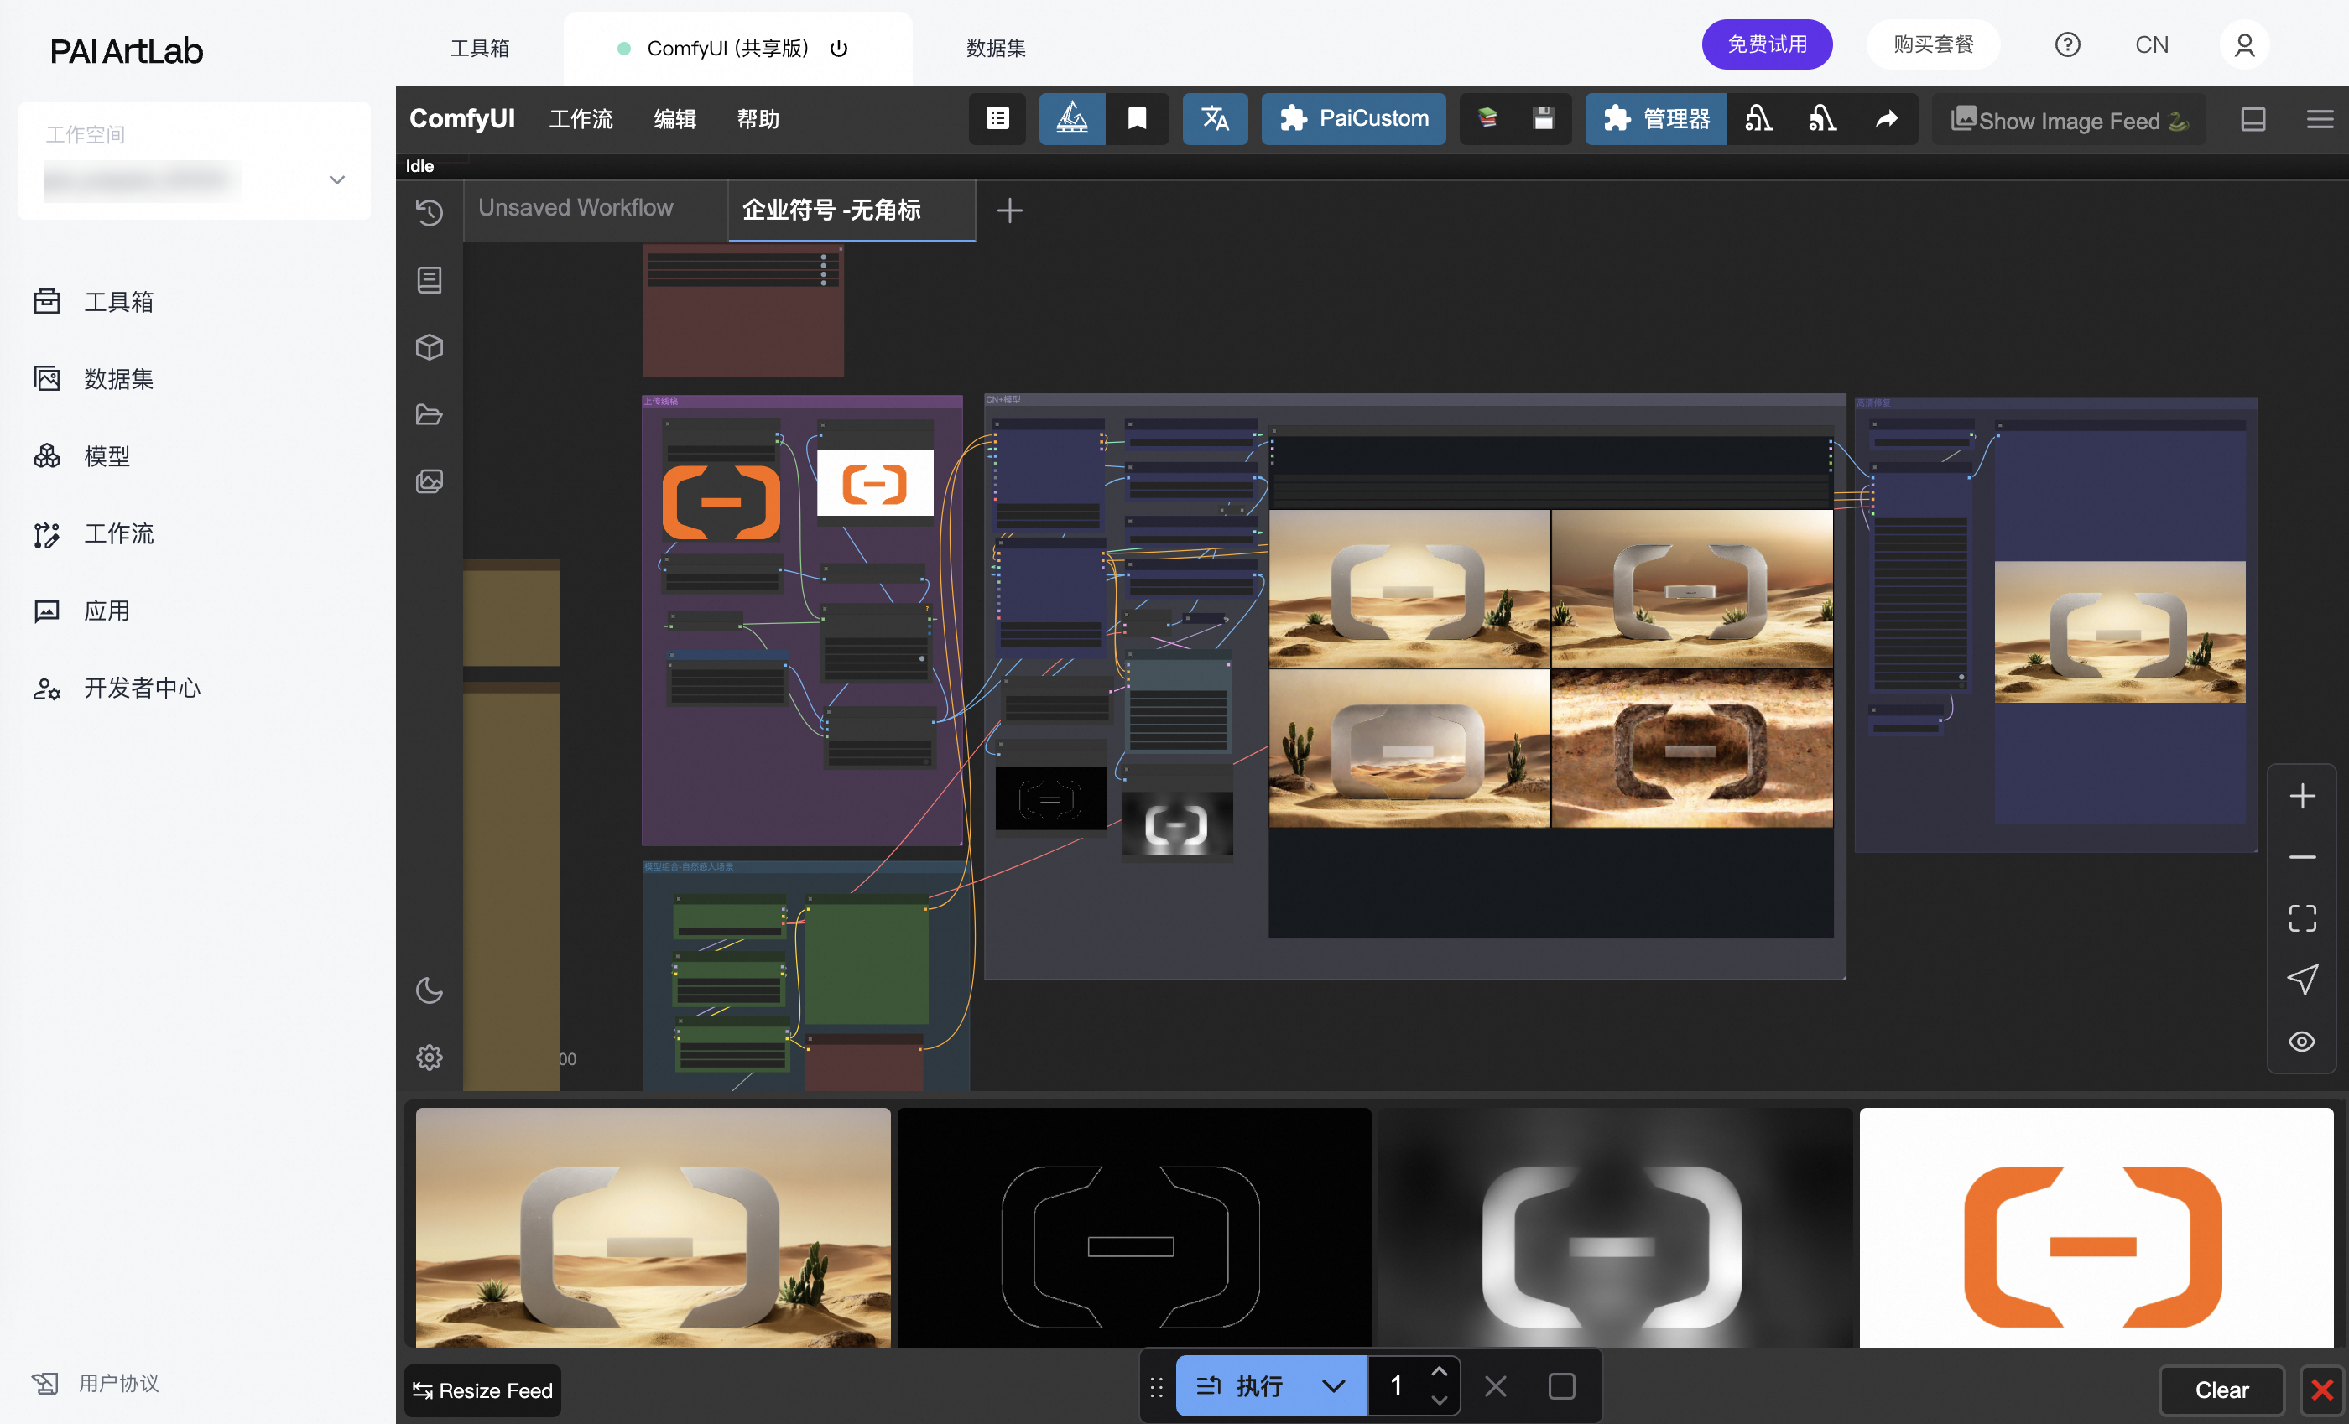
Task: Toggle link visibility with the eye icon
Action: tap(2301, 1041)
